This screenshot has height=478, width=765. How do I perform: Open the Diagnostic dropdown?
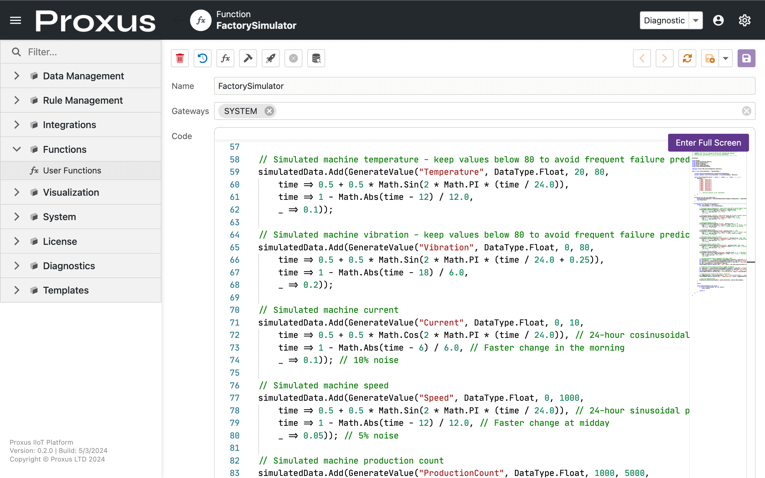[696, 21]
